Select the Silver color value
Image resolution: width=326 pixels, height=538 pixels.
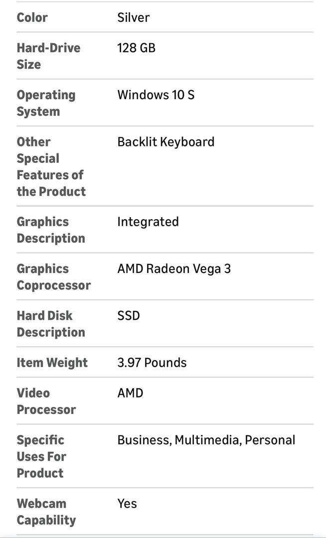133,17
